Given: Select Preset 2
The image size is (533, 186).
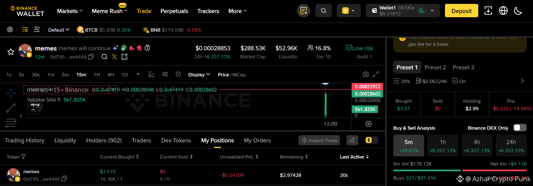Looking at the screenshot, I should click(x=435, y=67).
